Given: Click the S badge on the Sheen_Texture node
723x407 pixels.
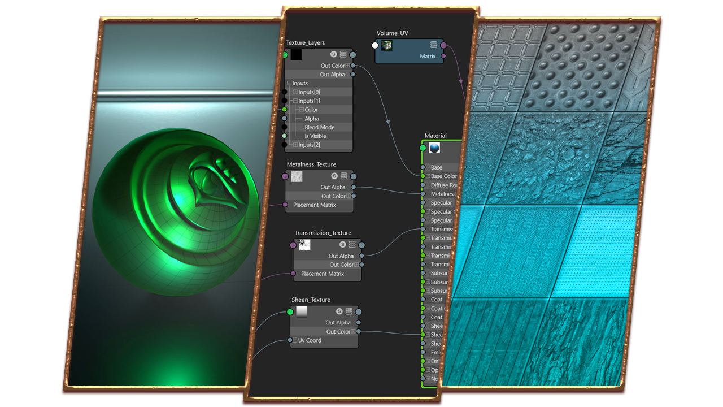Looking at the screenshot, I should [339, 311].
